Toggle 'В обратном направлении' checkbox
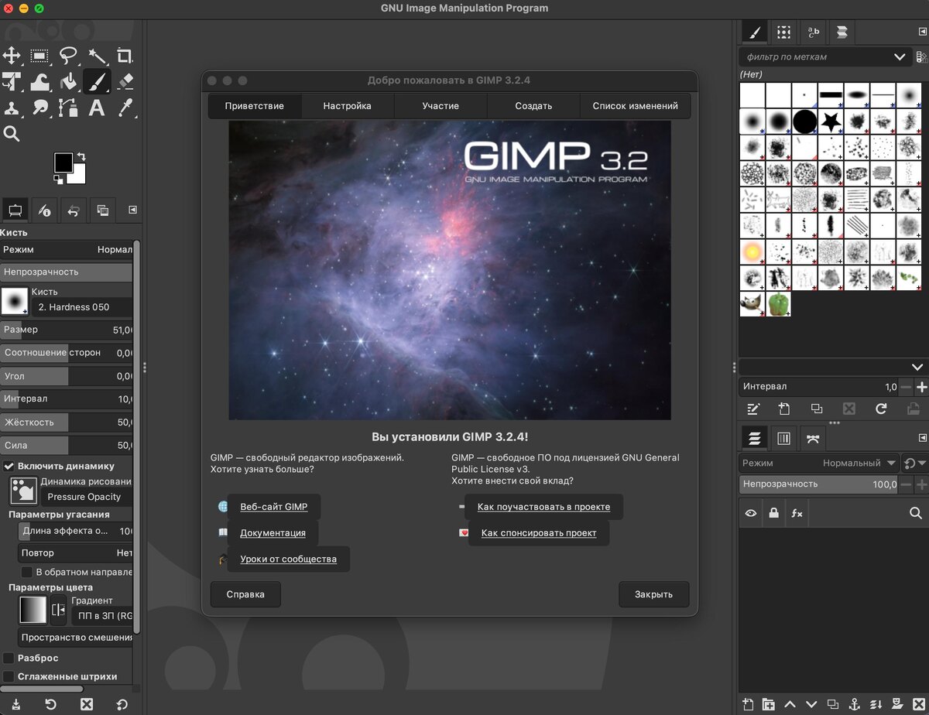The height and width of the screenshot is (715, 929). coord(28,573)
